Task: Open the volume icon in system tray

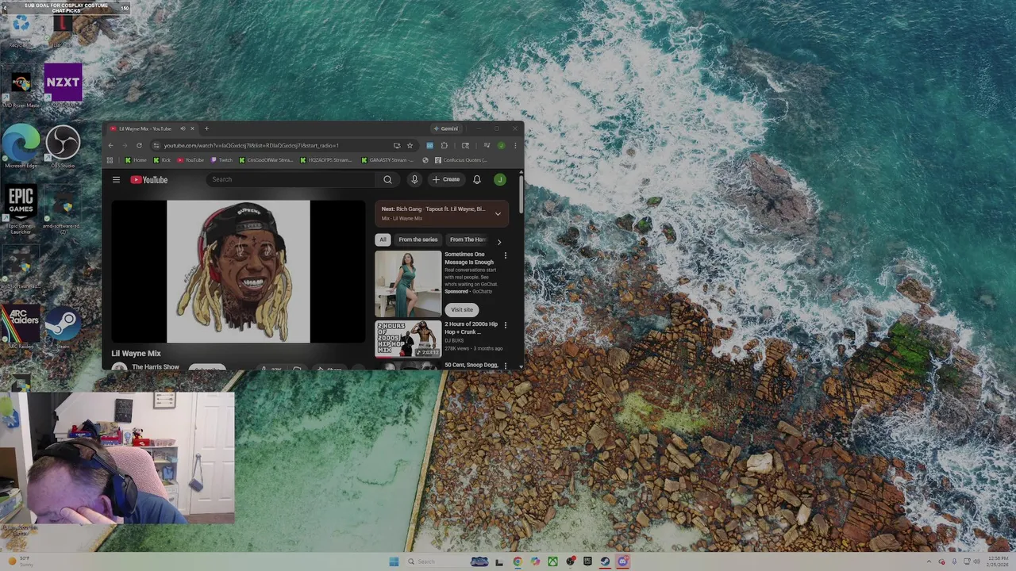Action: tap(976, 561)
